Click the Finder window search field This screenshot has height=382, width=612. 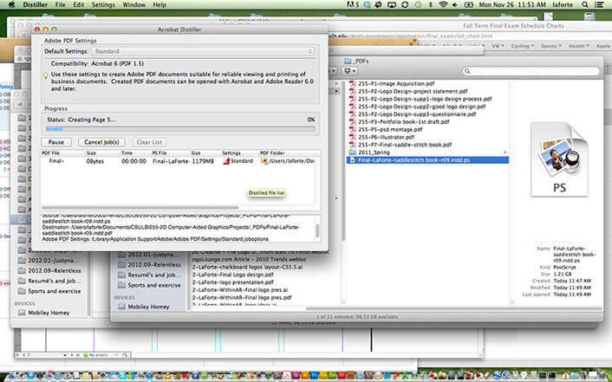(531, 71)
